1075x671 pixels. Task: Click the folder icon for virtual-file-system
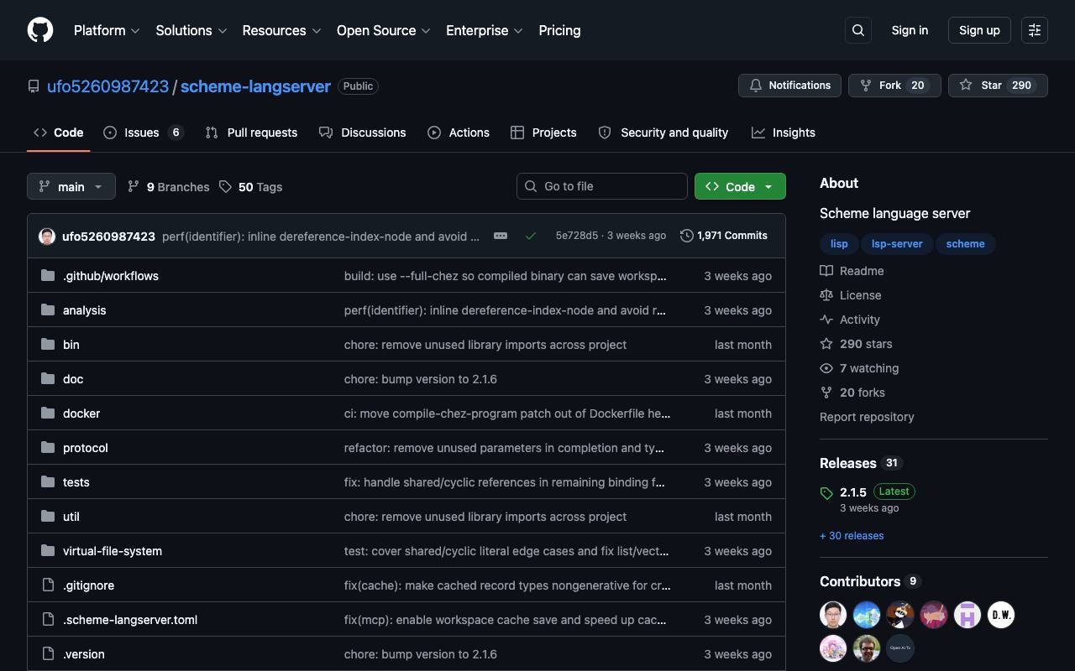(x=48, y=551)
